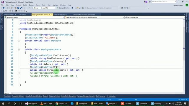The width and height of the screenshot is (189, 106).
Task: Open the Build menu
Action: 25,5
